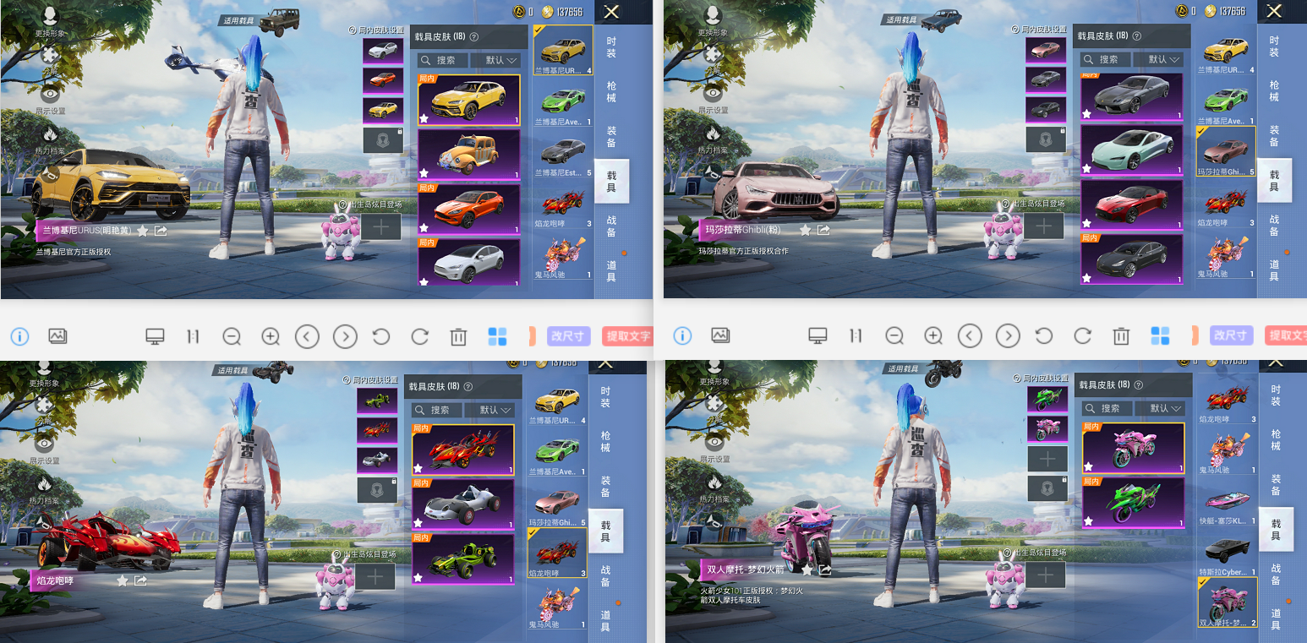This screenshot has width=1307, height=643.
Task: Click 改尺寸 button below Maserati Ghibli screenshot
Action: tap(1231, 335)
